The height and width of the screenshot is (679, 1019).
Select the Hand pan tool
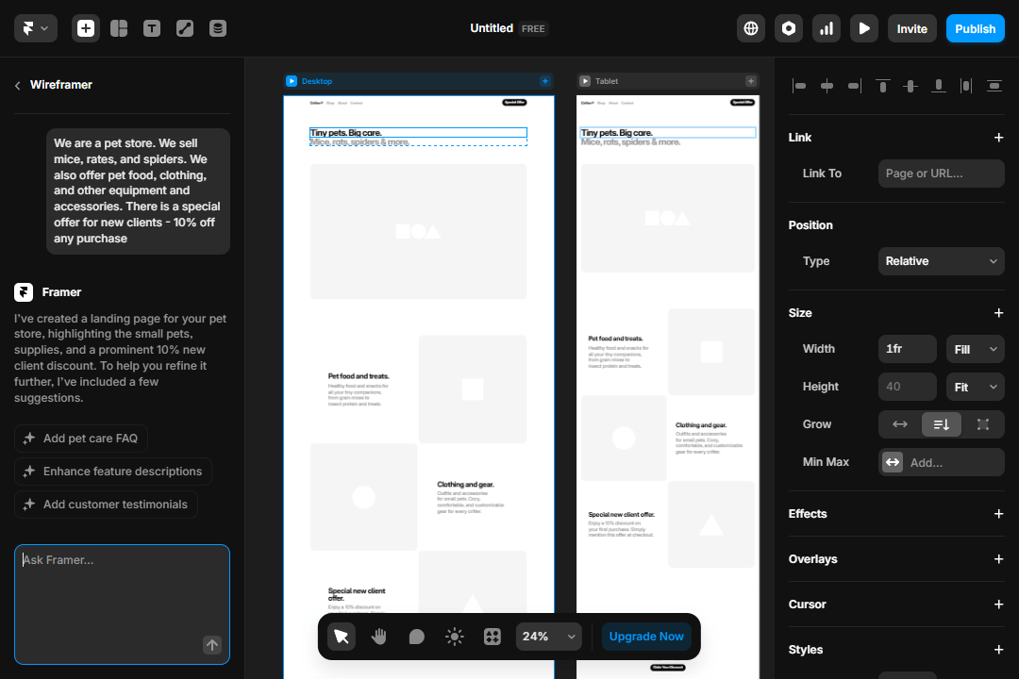tap(379, 637)
